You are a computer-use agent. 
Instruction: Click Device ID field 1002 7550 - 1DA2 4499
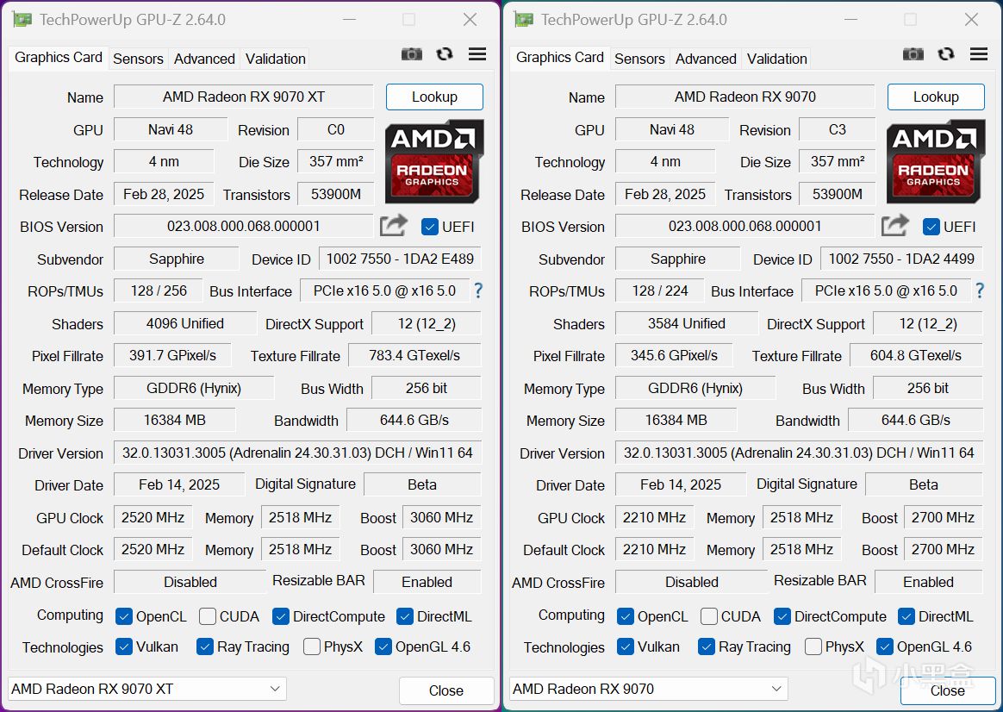pos(901,259)
